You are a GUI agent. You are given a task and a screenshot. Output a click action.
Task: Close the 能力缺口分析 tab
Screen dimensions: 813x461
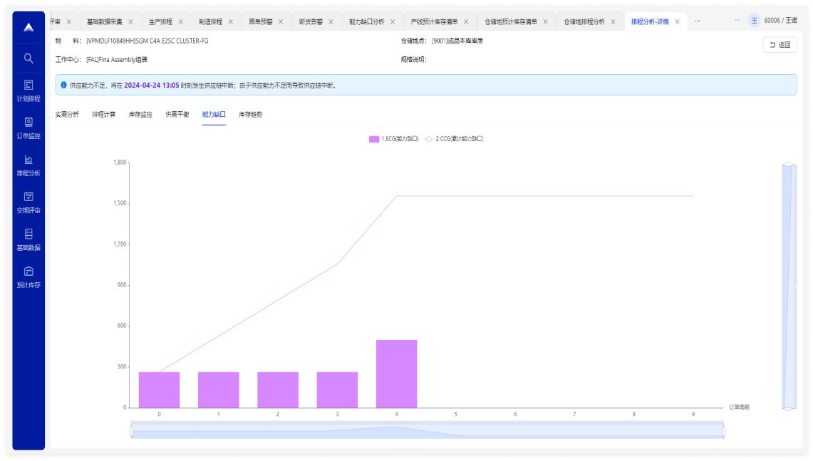393,22
